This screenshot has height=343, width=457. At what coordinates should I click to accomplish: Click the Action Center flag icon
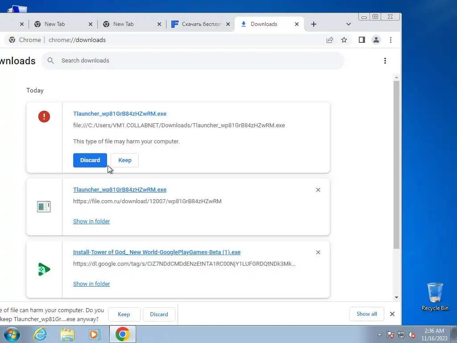point(391,335)
